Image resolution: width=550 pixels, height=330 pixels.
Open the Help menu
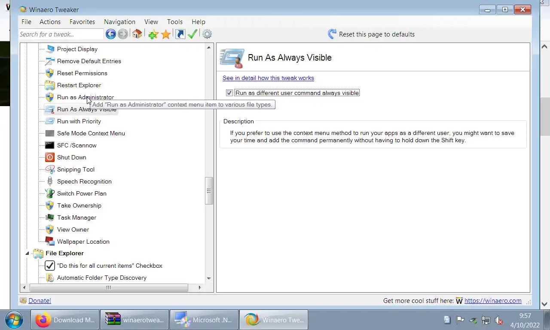pos(199,21)
